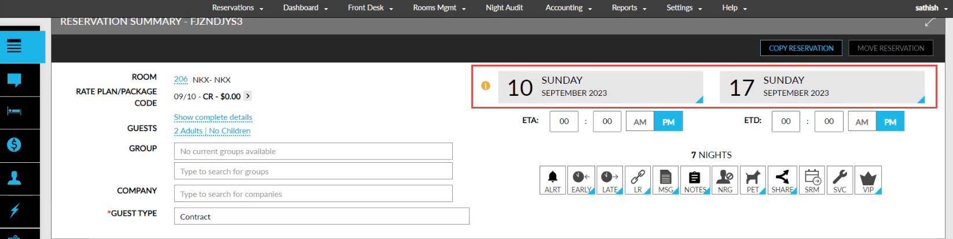Set ETD to PM
This screenshot has width=953, height=239.
pyautogui.click(x=890, y=122)
